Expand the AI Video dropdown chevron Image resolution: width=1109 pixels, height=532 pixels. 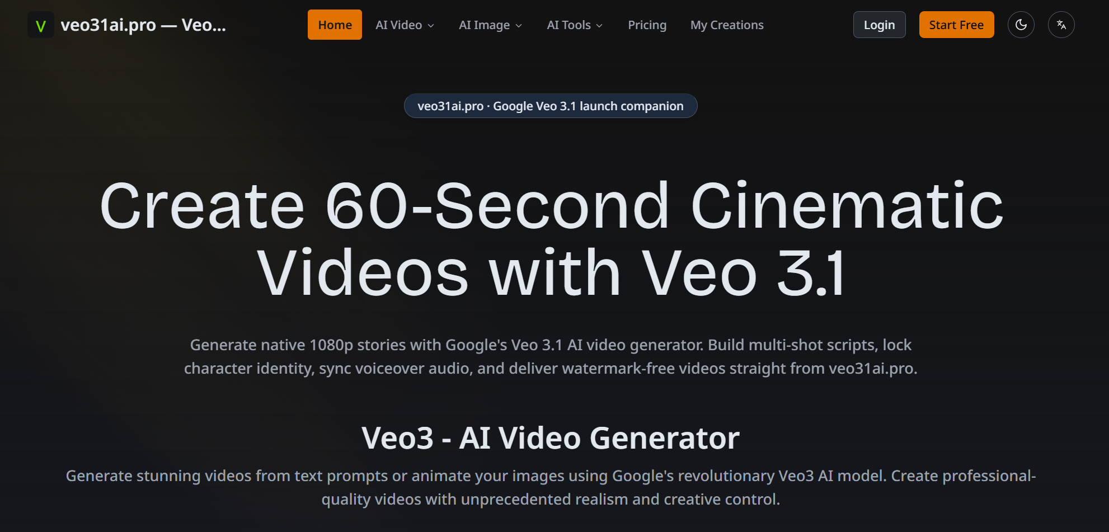[x=431, y=26]
